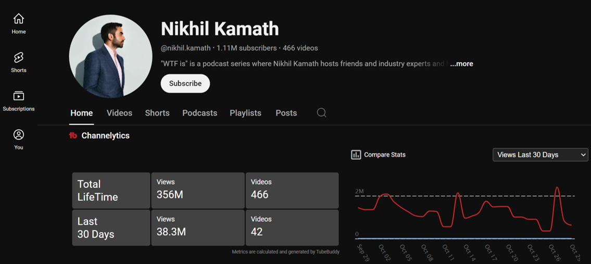Click the TubeBuddy metrics attribution text
This screenshot has width=591, height=264.
coord(285,252)
